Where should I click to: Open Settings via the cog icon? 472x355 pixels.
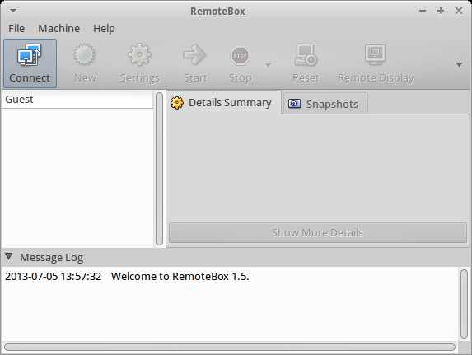(x=139, y=54)
